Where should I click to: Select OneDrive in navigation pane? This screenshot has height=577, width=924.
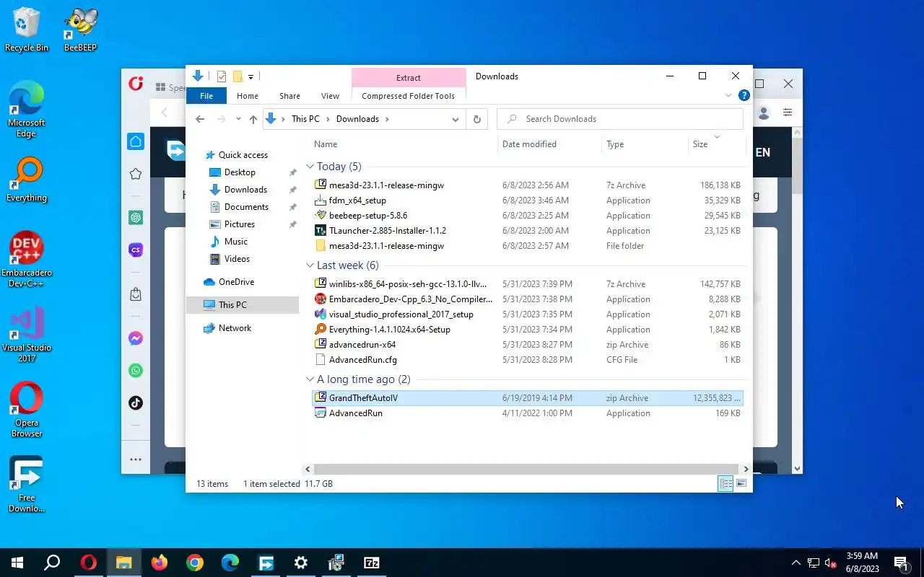click(x=236, y=282)
